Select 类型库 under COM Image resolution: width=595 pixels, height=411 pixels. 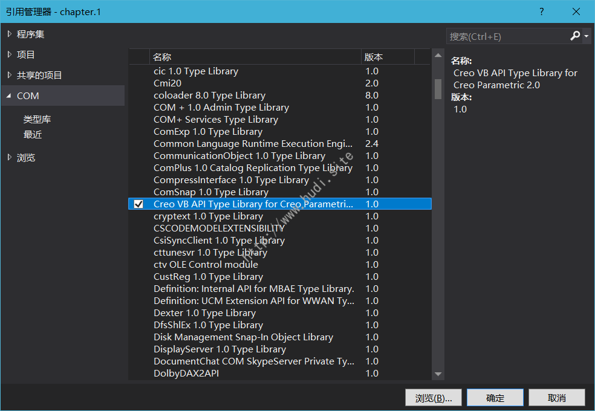click(37, 120)
